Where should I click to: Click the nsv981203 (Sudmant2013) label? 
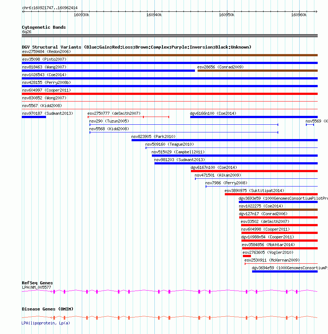click(179, 160)
